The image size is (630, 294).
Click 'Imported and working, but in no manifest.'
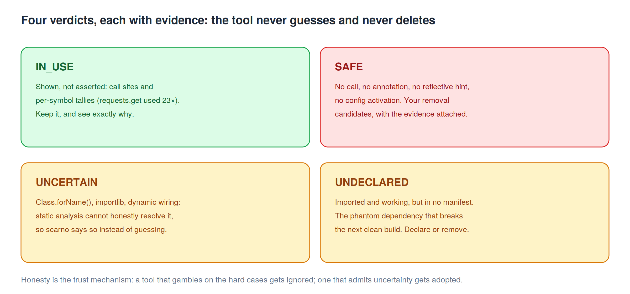[x=404, y=202]
